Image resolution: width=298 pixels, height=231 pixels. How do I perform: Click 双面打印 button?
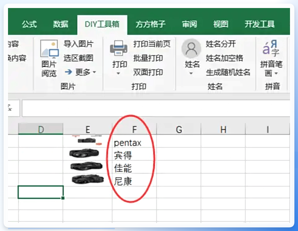pos(148,72)
